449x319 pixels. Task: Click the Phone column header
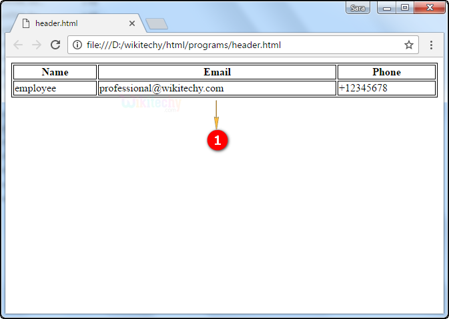pyautogui.click(x=386, y=72)
